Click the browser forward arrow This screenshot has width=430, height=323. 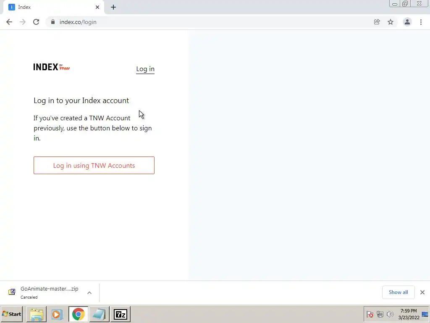(23, 22)
